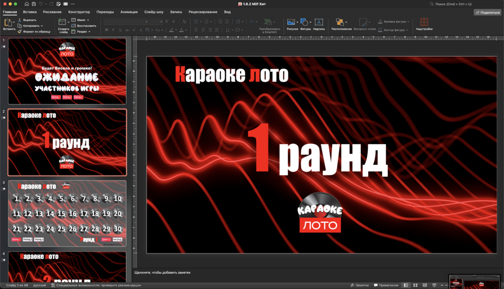Click the русский language indicator

(x=39, y=285)
